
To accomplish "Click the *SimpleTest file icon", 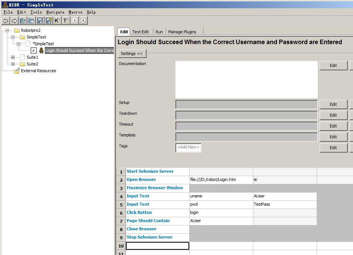I will [x=28, y=44].
